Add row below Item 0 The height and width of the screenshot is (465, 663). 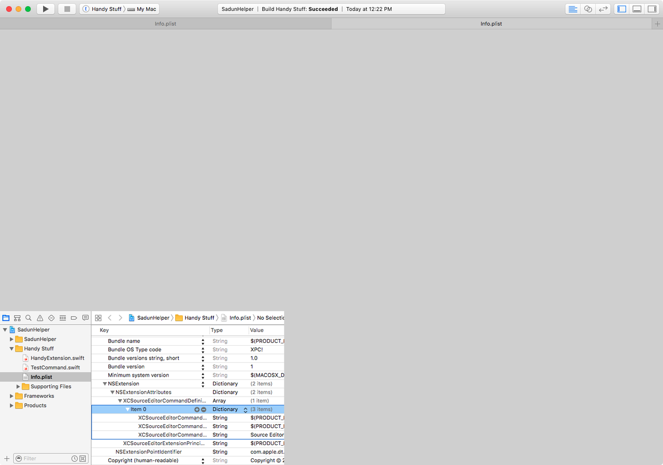pyautogui.click(x=197, y=409)
